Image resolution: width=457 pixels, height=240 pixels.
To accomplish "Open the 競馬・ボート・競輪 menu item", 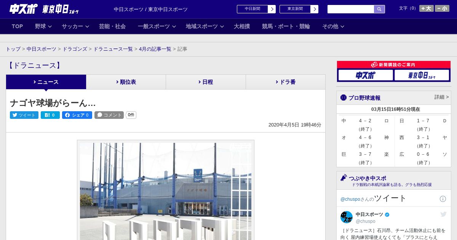I will (286, 26).
